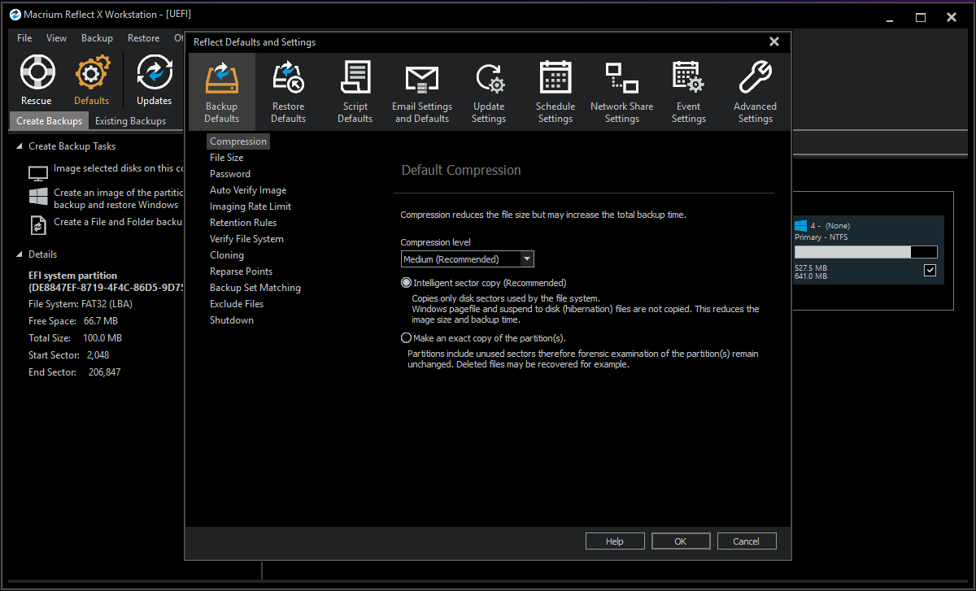The image size is (976, 591).
Task: Open the File menu
Action: tap(24, 38)
